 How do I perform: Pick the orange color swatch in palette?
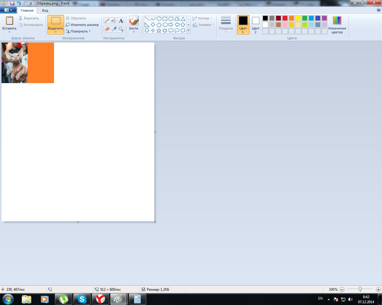(292, 18)
